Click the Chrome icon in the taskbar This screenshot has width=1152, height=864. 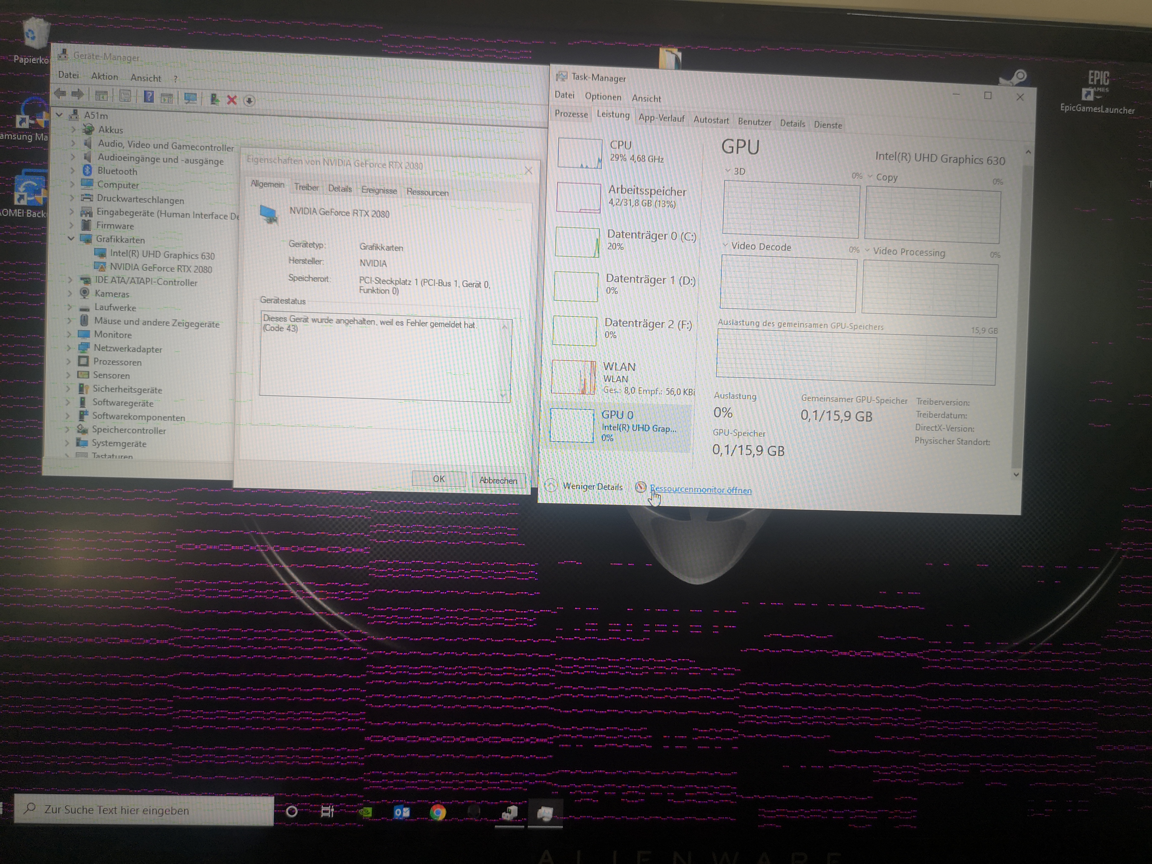pos(437,812)
